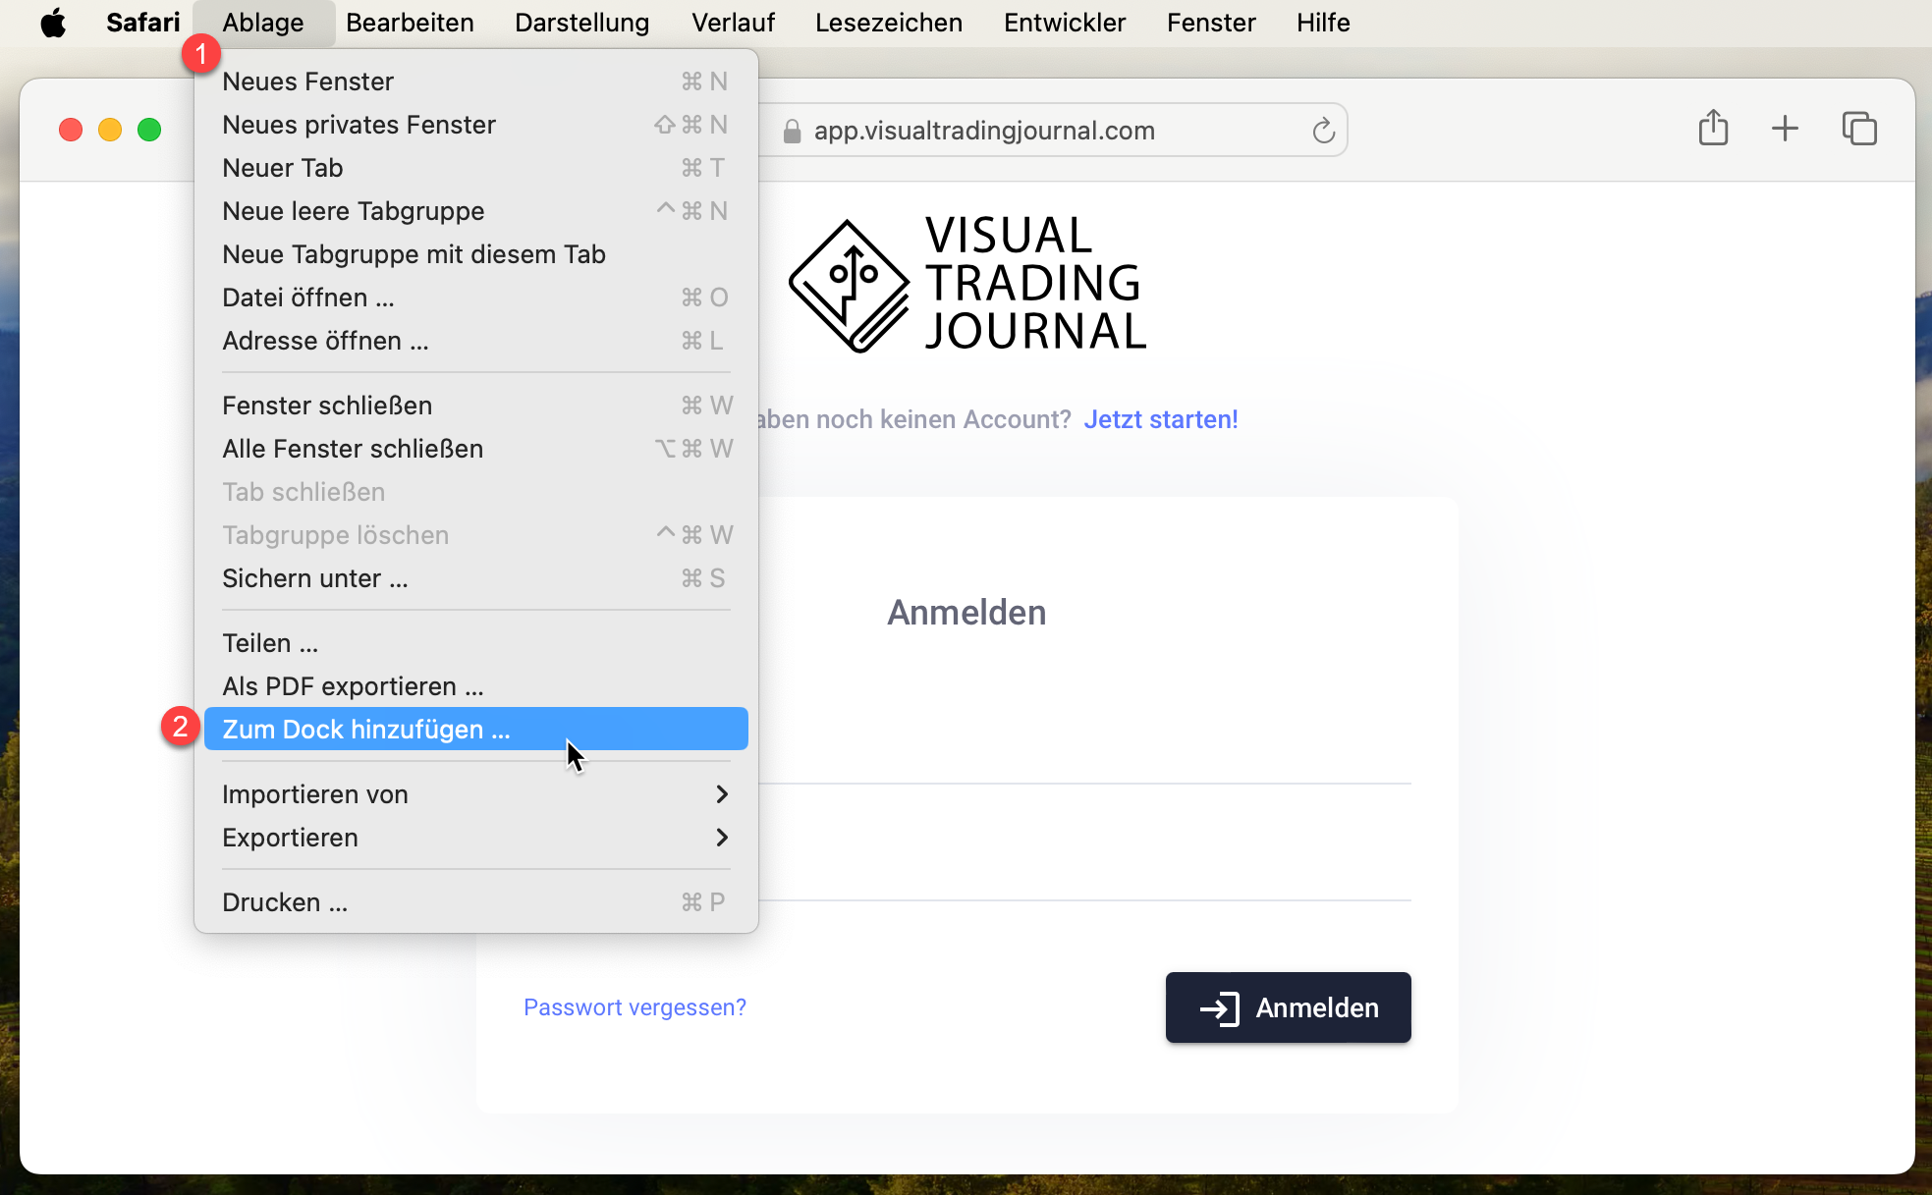The image size is (1932, 1195).
Task: Select Sichern unter … entry
Action: tap(476, 578)
